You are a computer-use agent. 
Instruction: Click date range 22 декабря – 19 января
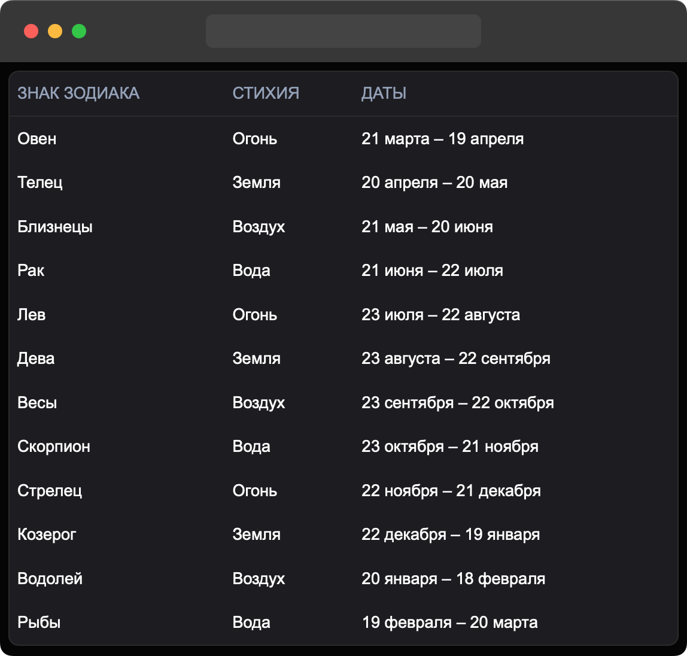click(450, 534)
